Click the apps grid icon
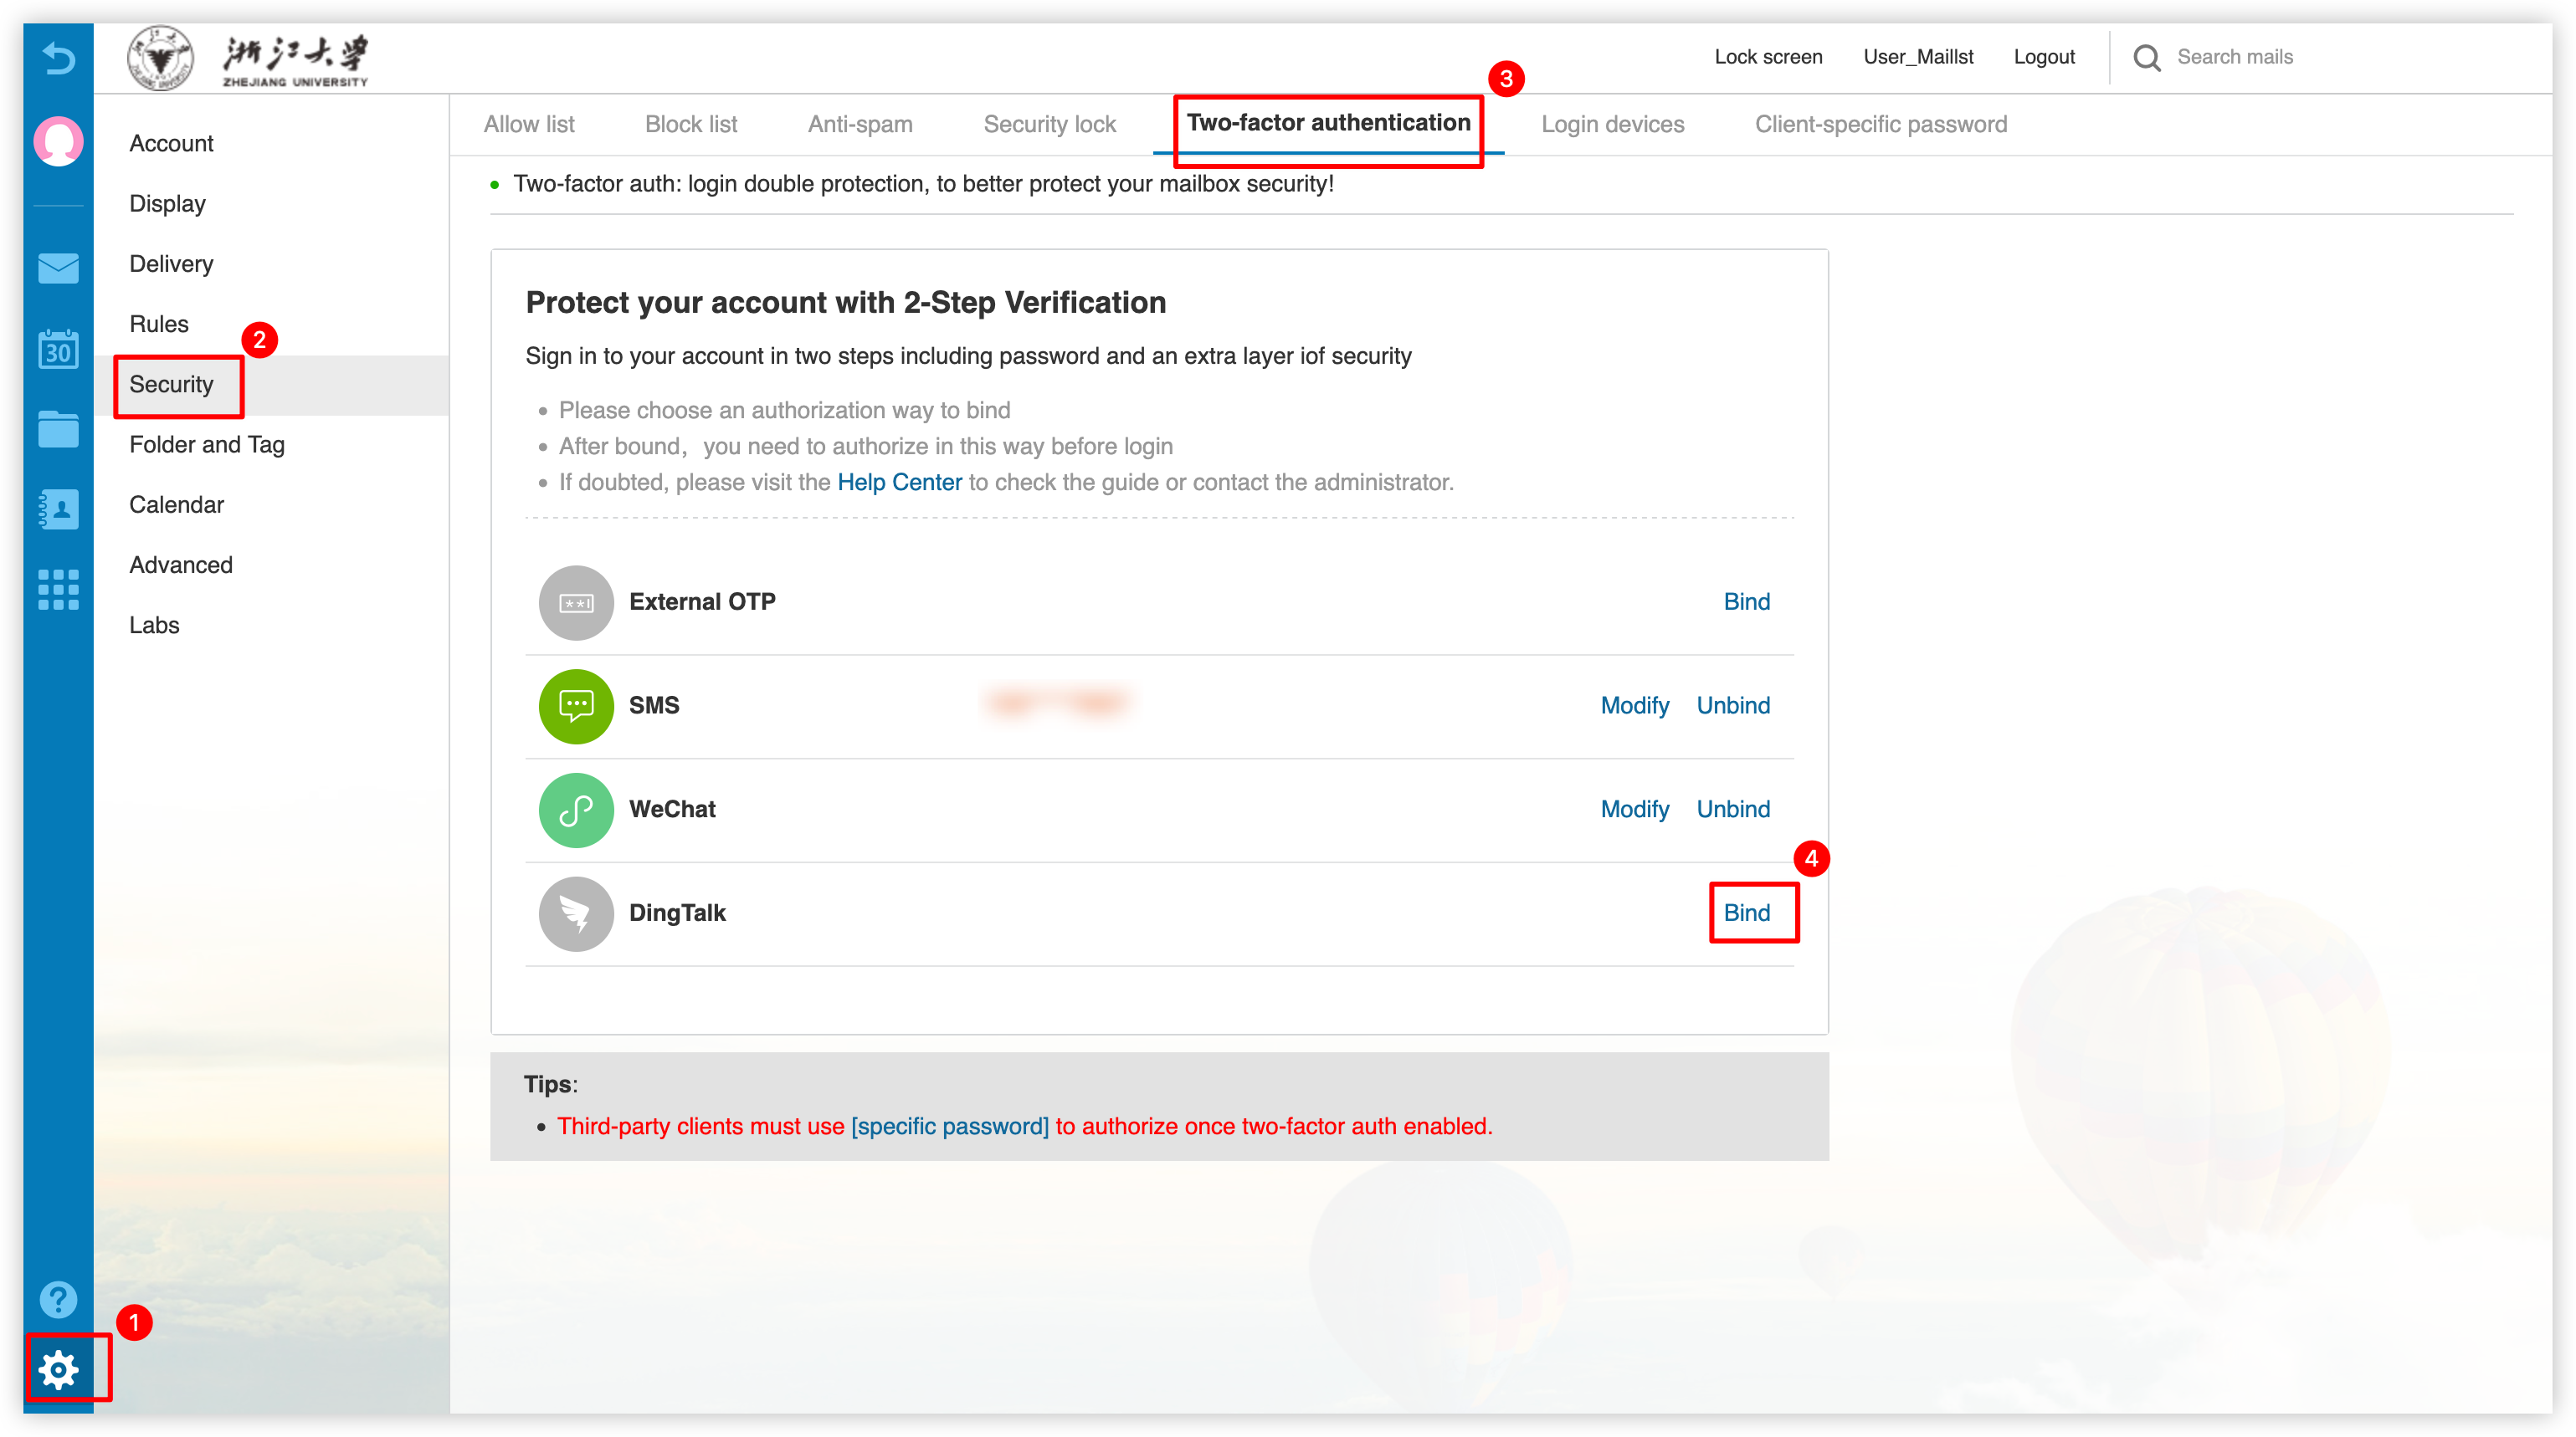This screenshot has height=1437, width=2576. pyautogui.click(x=58, y=590)
